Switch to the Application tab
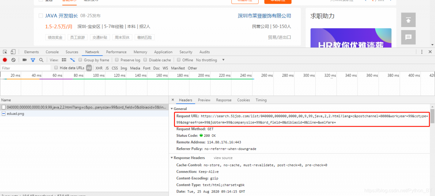This screenshot has height=196, width=435. click(x=163, y=52)
